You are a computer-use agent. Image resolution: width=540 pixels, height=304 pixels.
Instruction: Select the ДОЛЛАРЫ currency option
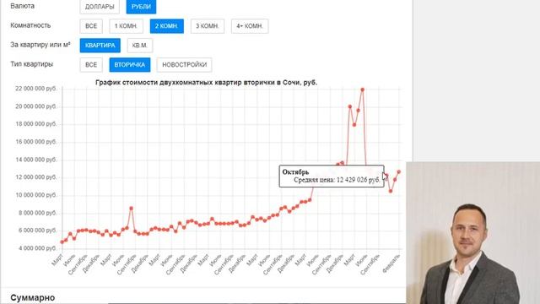click(100, 7)
